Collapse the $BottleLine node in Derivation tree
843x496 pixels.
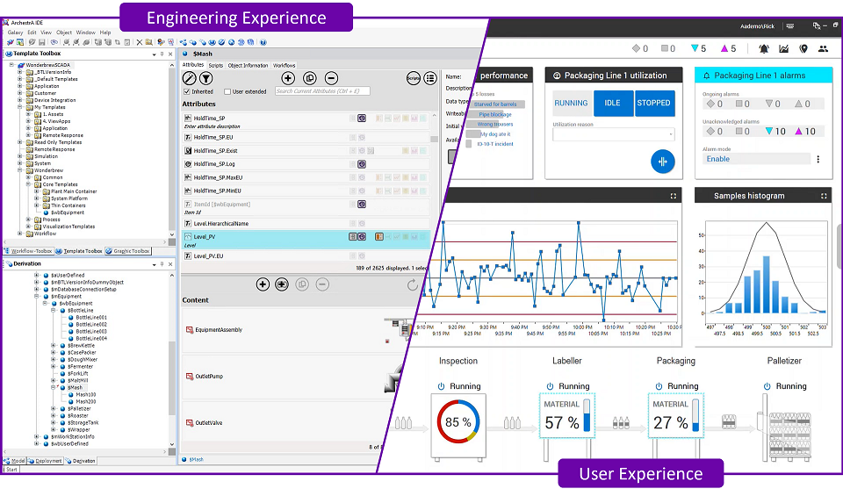pyautogui.click(x=52, y=311)
